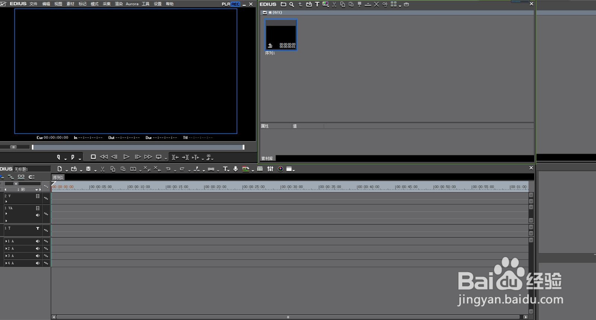Image resolution: width=596 pixels, height=320 pixels.
Task: Click the voice-over microphone icon
Action: (x=235, y=169)
